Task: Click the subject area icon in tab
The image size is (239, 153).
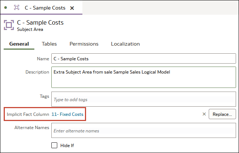Action: click(17, 8)
